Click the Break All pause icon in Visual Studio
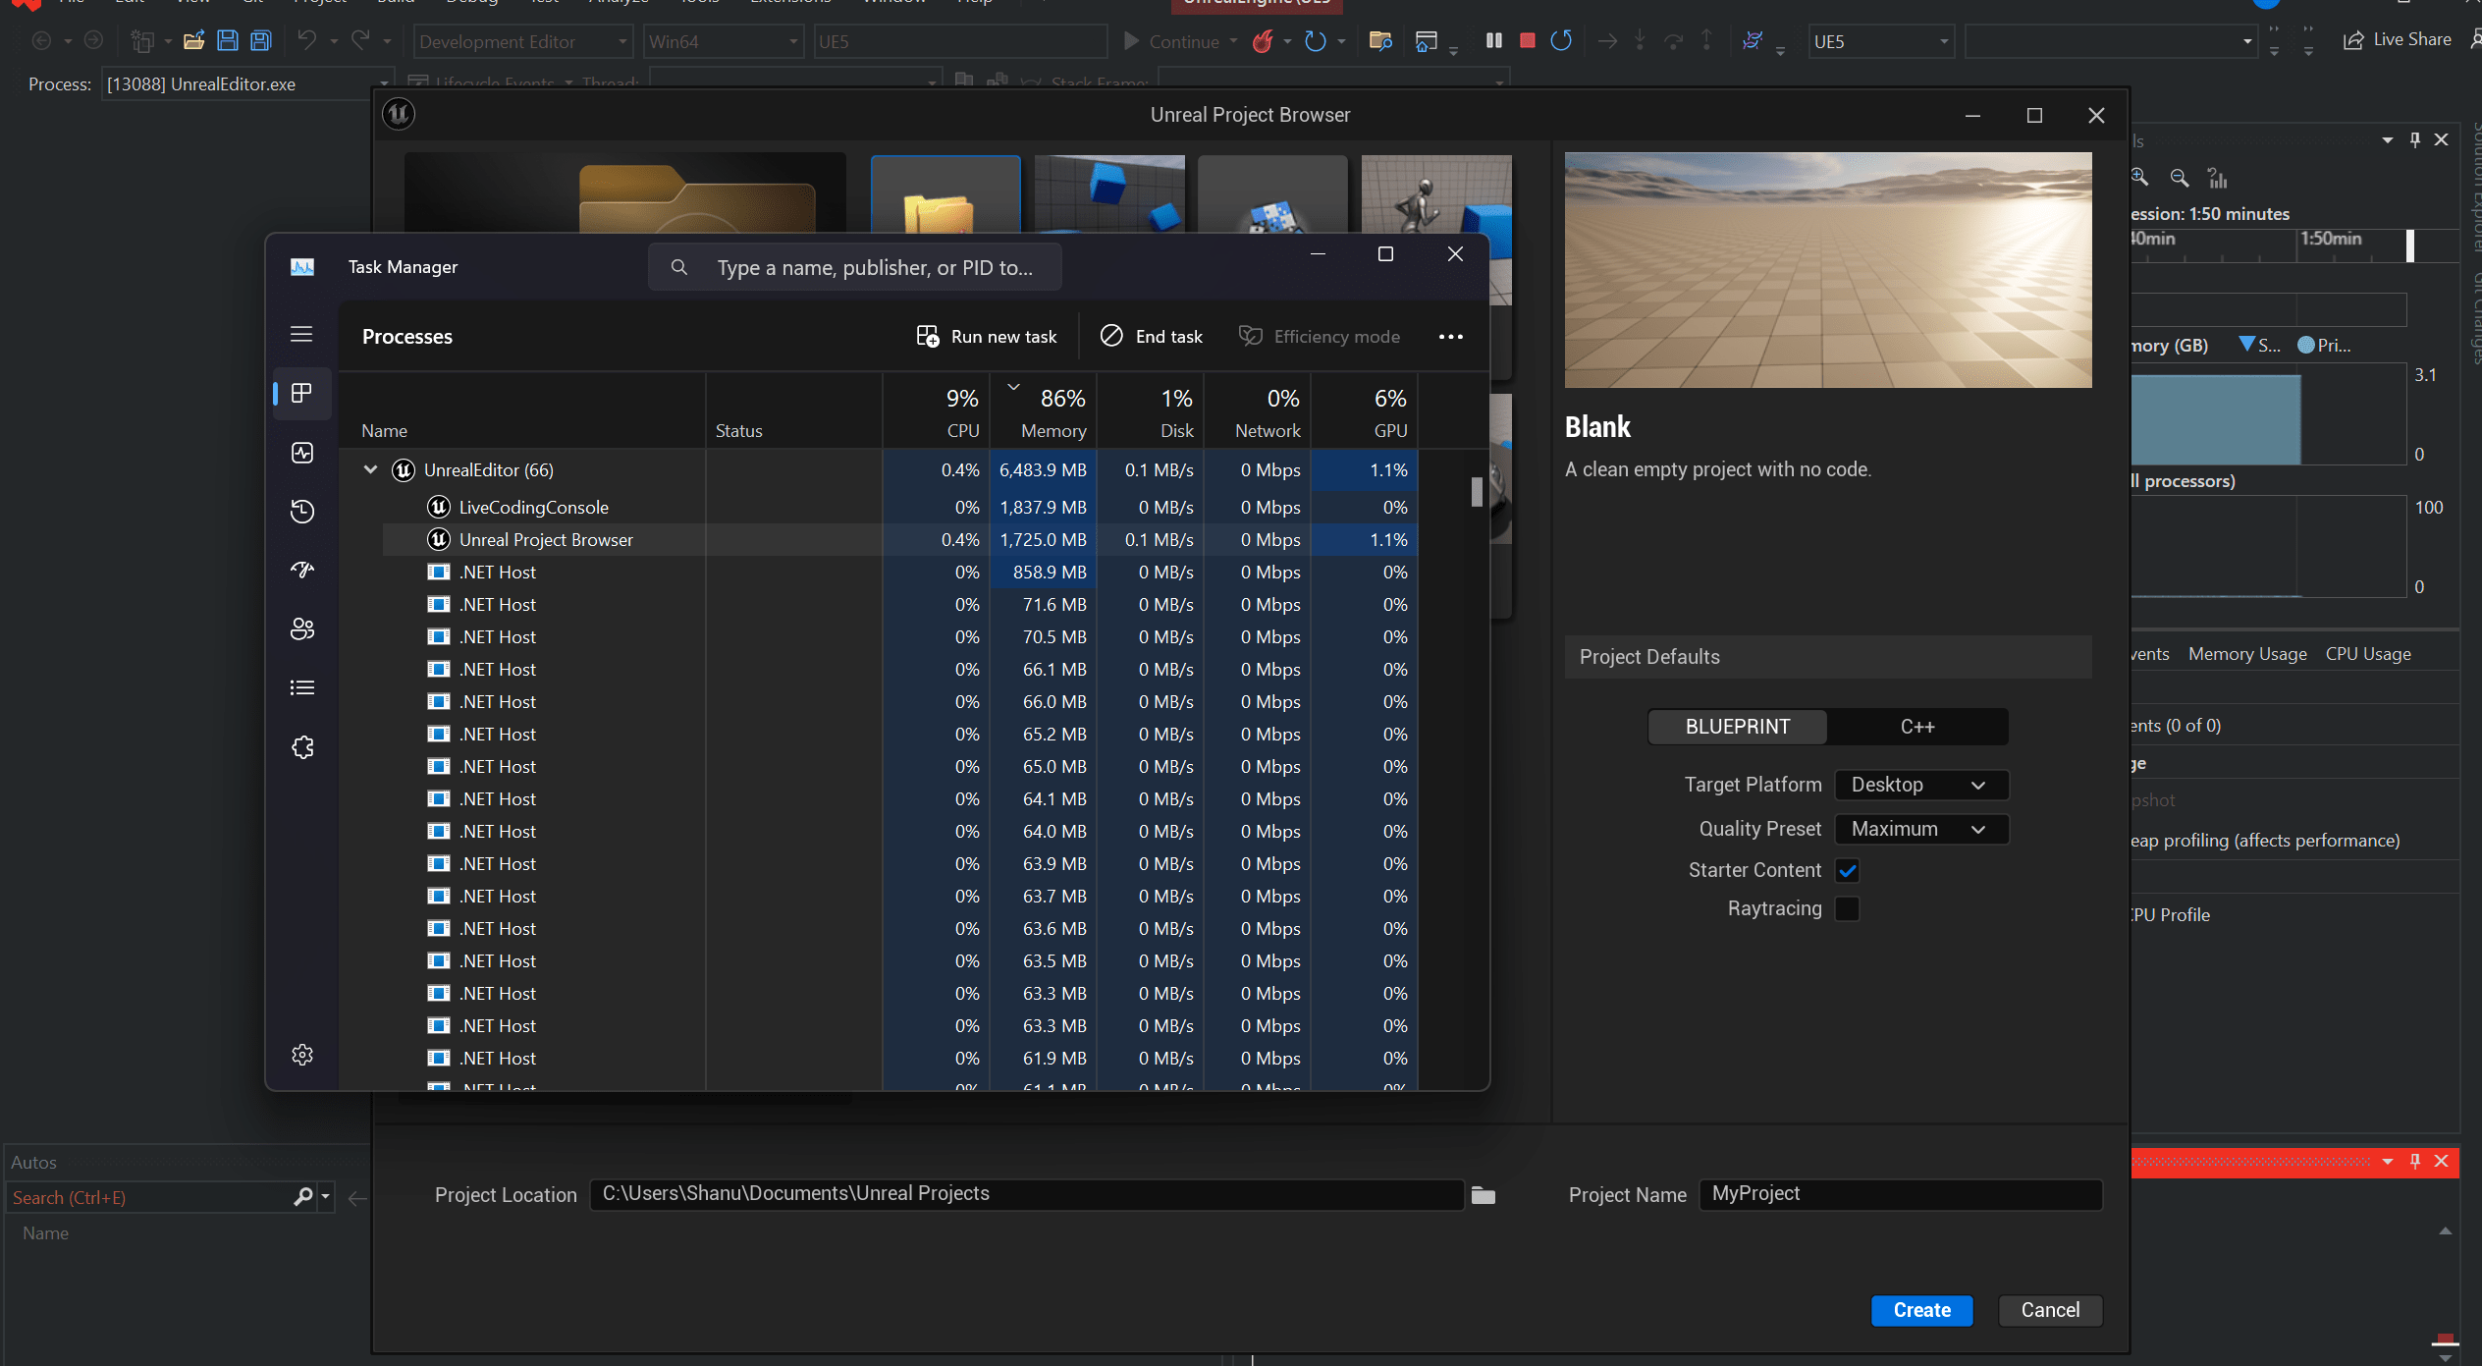 click(x=1492, y=40)
